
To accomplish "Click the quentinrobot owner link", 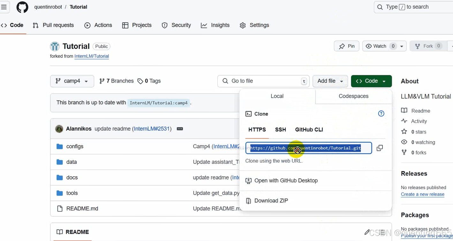I will (x=48, y=7).
